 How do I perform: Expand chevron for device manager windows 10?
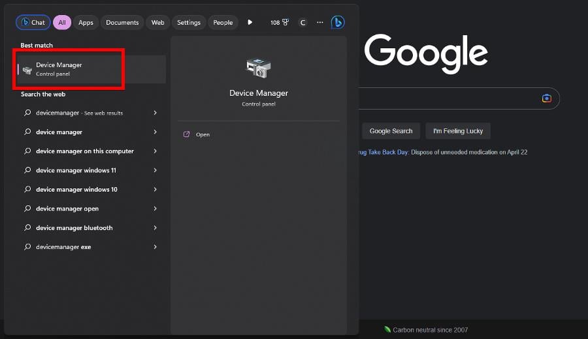pyautogui.click(x=155, y=189)
